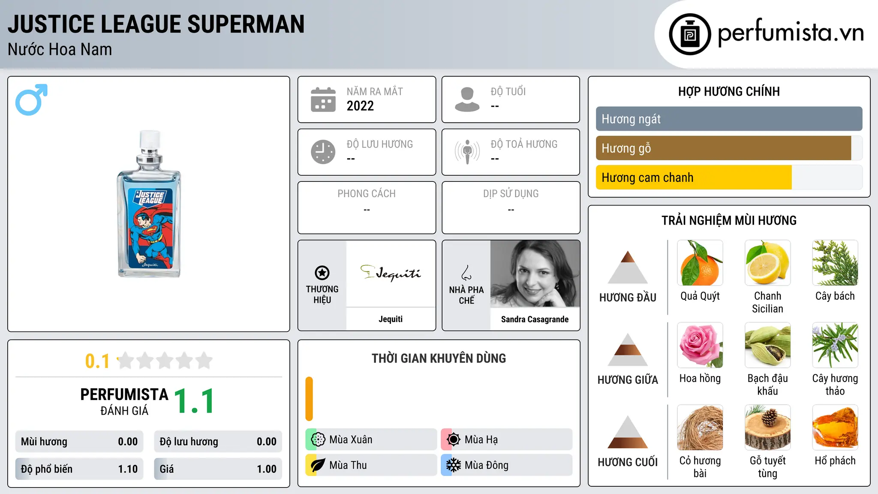The width and height of the screenshot is (878, 494).
Task: Select the Bạch đậu khấu cardamom image
Action: [767, 345]
